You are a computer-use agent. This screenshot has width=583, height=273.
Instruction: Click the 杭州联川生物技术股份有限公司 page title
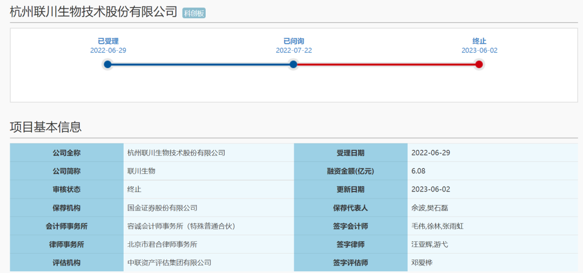(93, 12)
